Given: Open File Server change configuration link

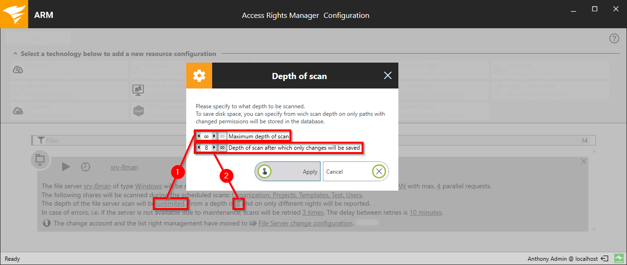Looking at the screenshot, I should tap(305, 223).
